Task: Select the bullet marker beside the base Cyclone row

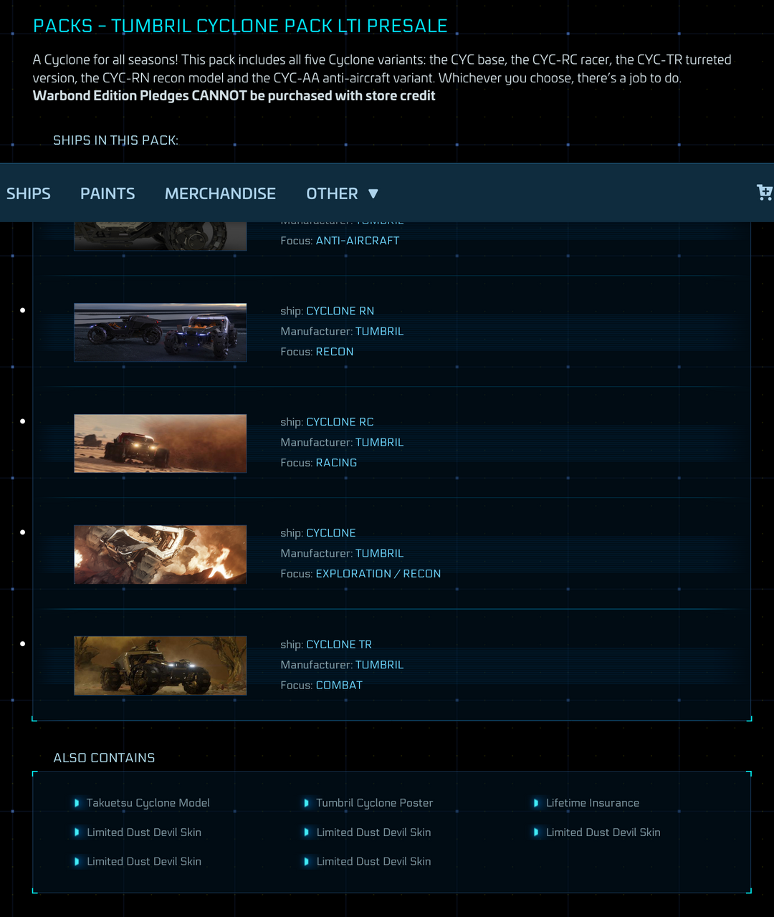Action: click(x=22, y=532)
